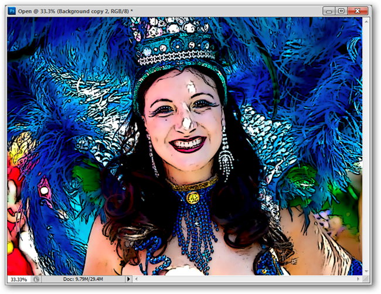Open the status bar info flyout arrow
The width and height of the screenshot is (381, 294).
[128, 279]
